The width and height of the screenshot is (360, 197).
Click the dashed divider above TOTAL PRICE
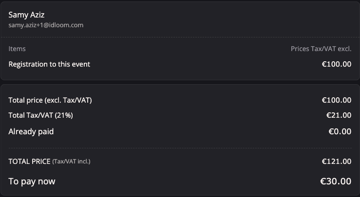click(180, 148)
